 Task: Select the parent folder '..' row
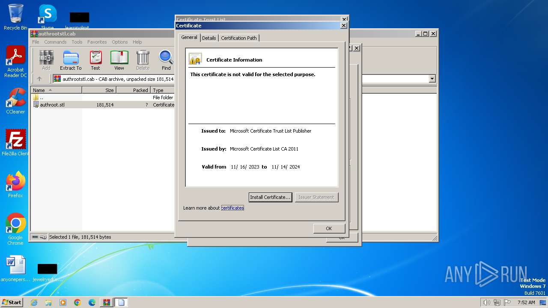[103, 98]
